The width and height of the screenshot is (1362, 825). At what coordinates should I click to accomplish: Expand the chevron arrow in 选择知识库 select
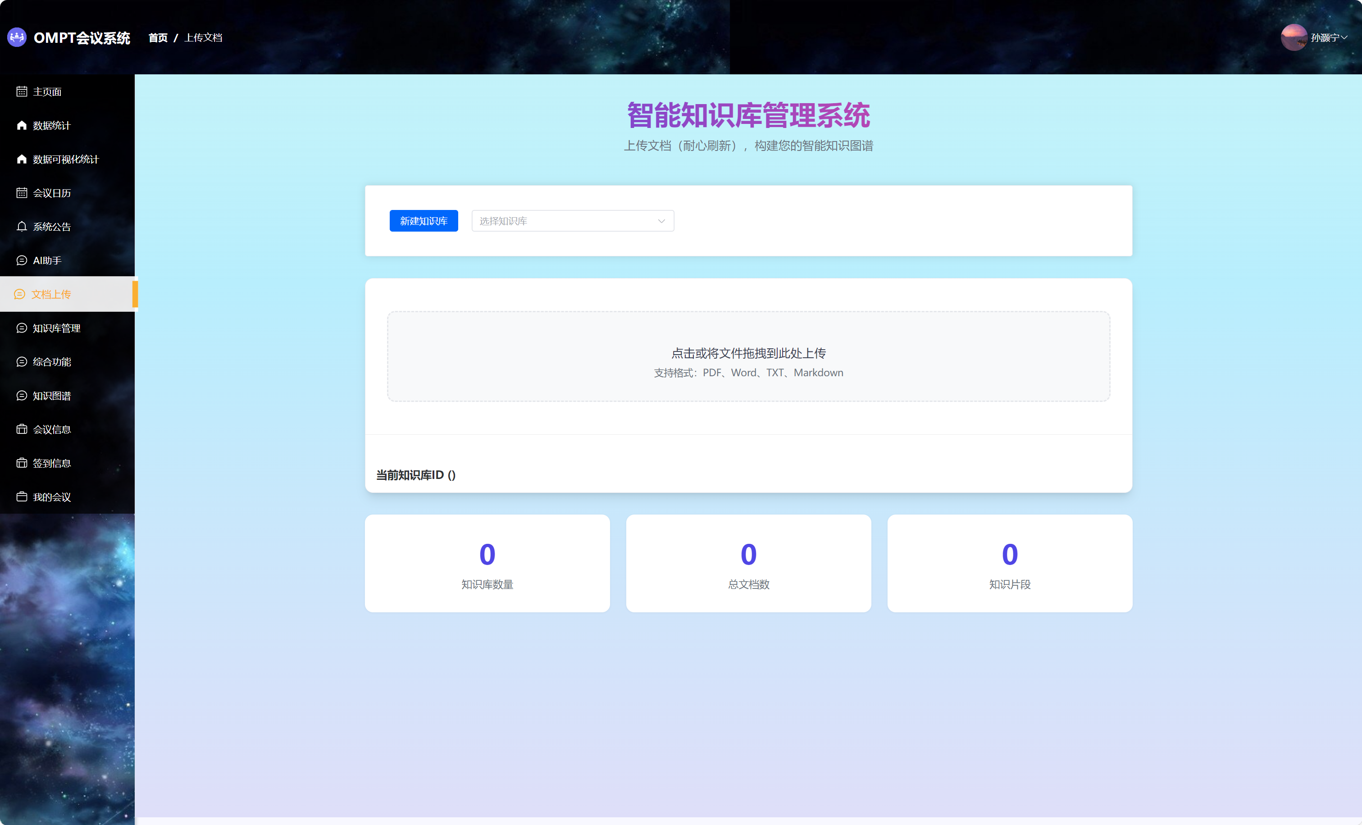tap(661, 221)
